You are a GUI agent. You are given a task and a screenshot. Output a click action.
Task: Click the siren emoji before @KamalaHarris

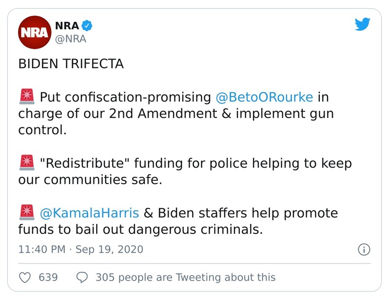26,213
